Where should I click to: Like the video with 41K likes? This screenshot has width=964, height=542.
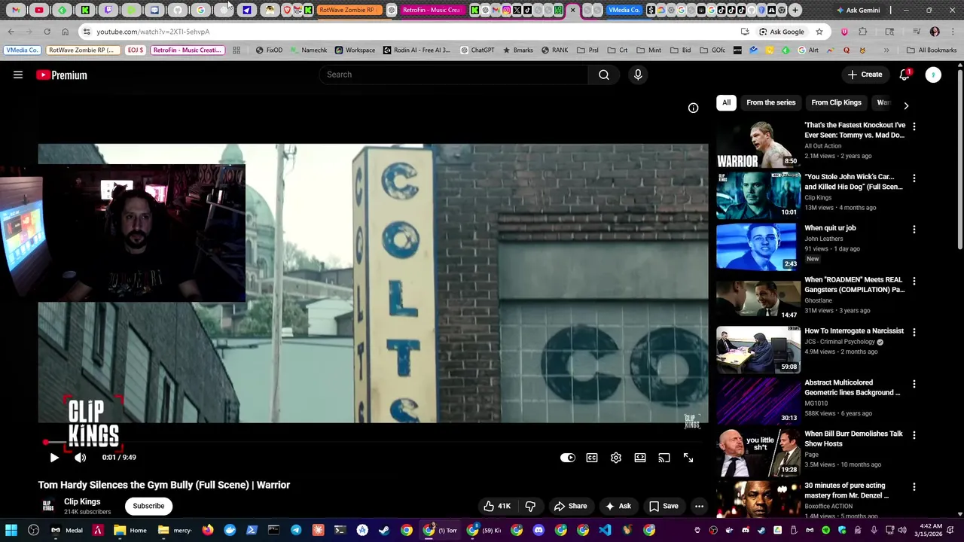click(497, 506)
